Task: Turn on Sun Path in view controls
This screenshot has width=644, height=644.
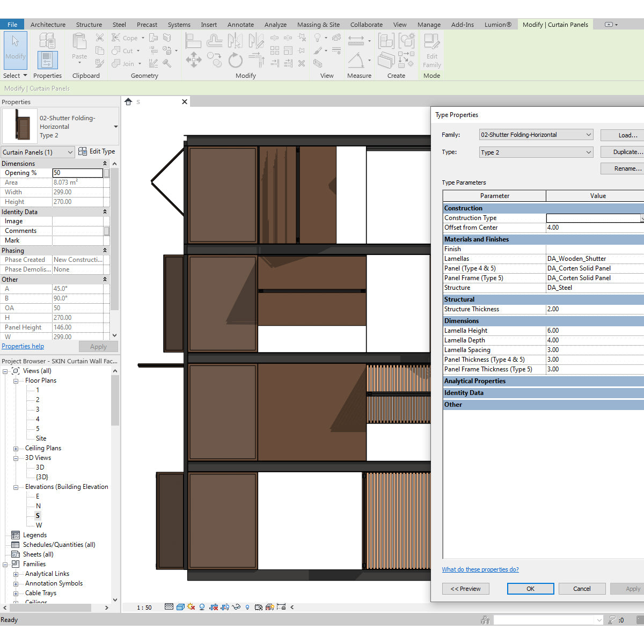Action: 191,606
